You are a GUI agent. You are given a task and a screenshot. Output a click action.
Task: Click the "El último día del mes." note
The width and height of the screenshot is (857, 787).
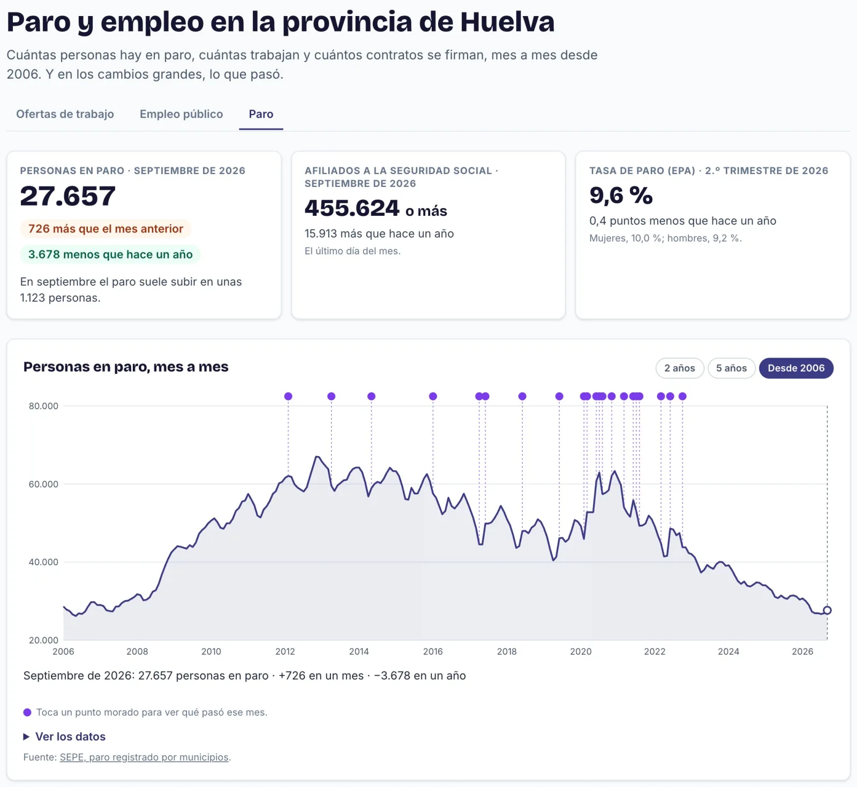[x=352, y=251]
